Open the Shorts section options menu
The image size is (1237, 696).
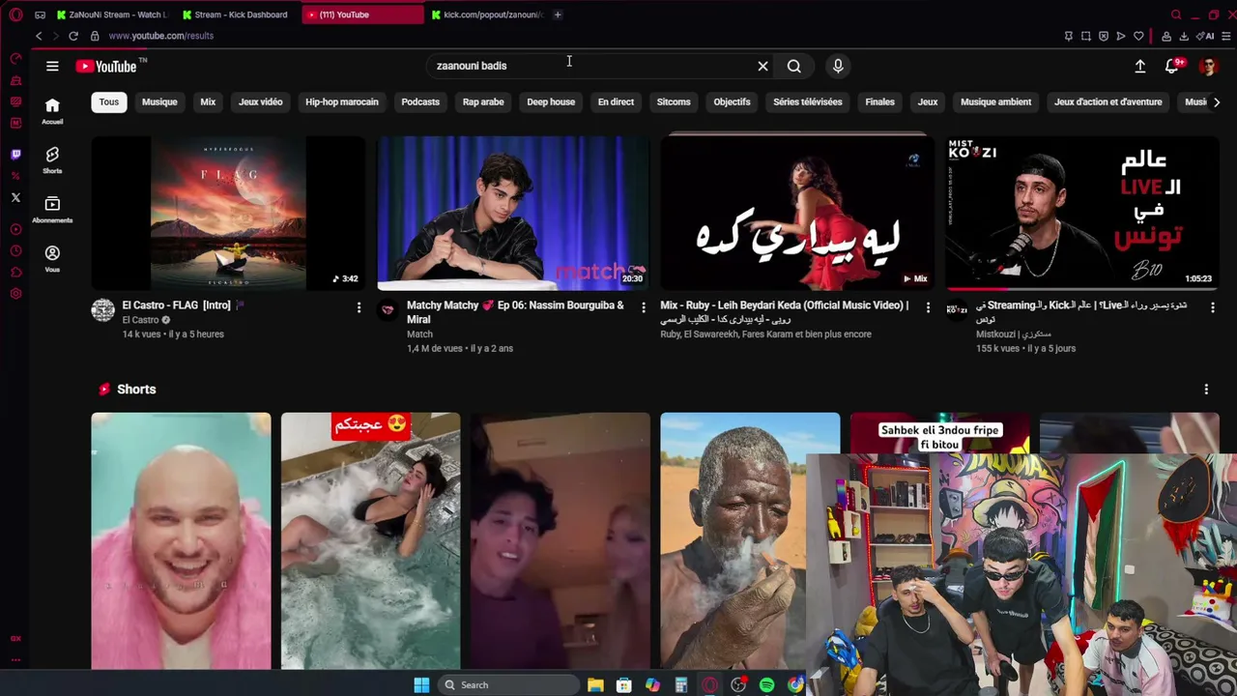(1206, 390)
